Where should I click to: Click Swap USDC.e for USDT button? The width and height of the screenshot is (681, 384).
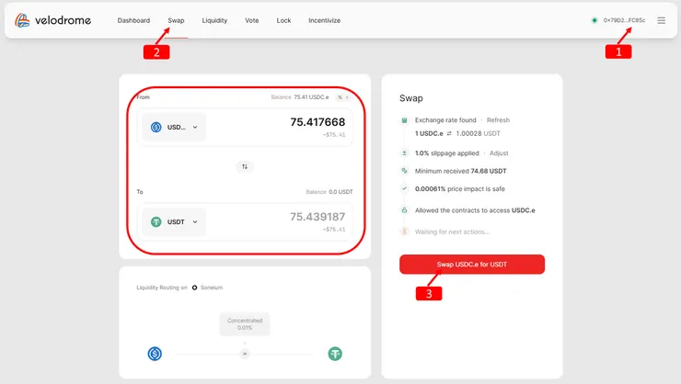coord(472,265)
